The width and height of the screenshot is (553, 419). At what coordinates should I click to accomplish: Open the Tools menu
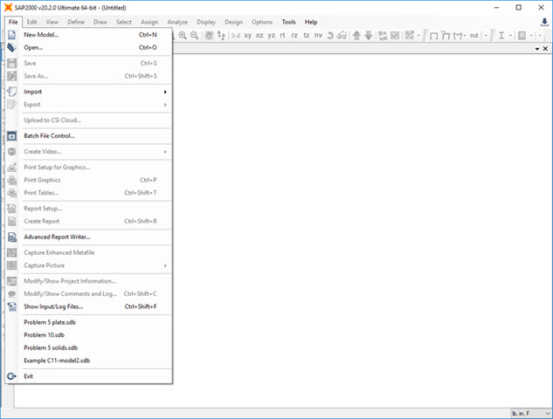(288, 22)
